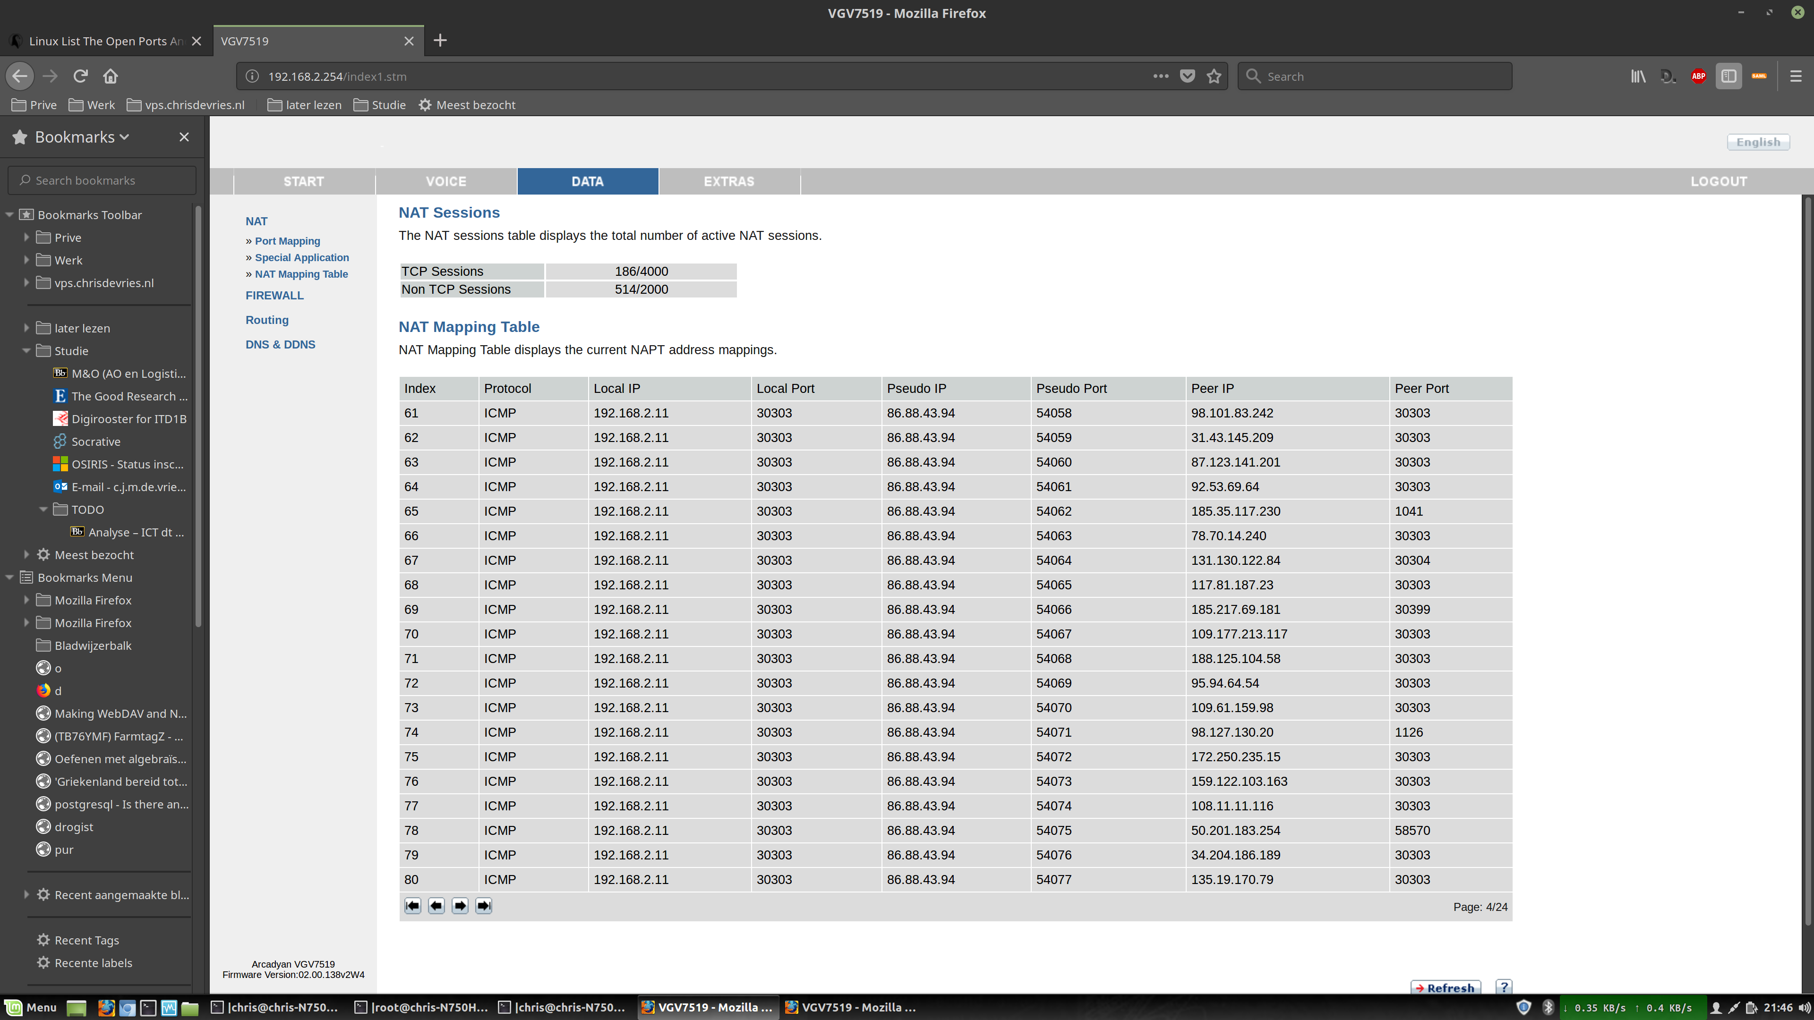
Task: Switch to root@chris-N750H terminal window
Action: pos(421,1008)
